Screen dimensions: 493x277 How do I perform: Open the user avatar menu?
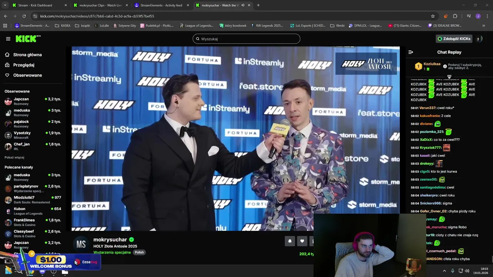479,39
